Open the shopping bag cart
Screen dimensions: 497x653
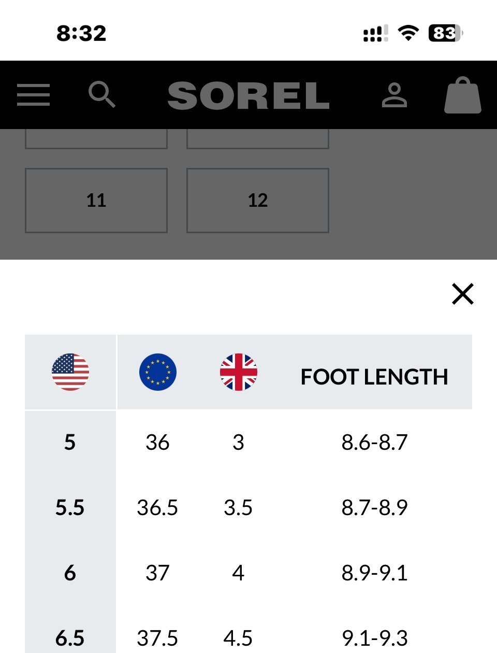click(463, 95)
